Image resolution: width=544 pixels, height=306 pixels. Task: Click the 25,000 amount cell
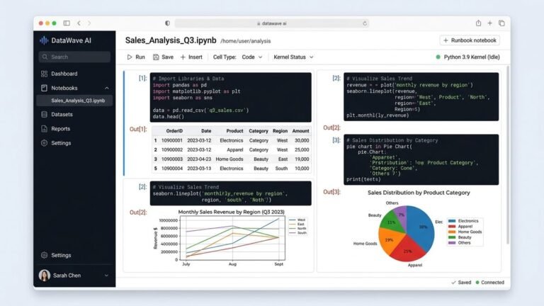[x=302, y=150]
